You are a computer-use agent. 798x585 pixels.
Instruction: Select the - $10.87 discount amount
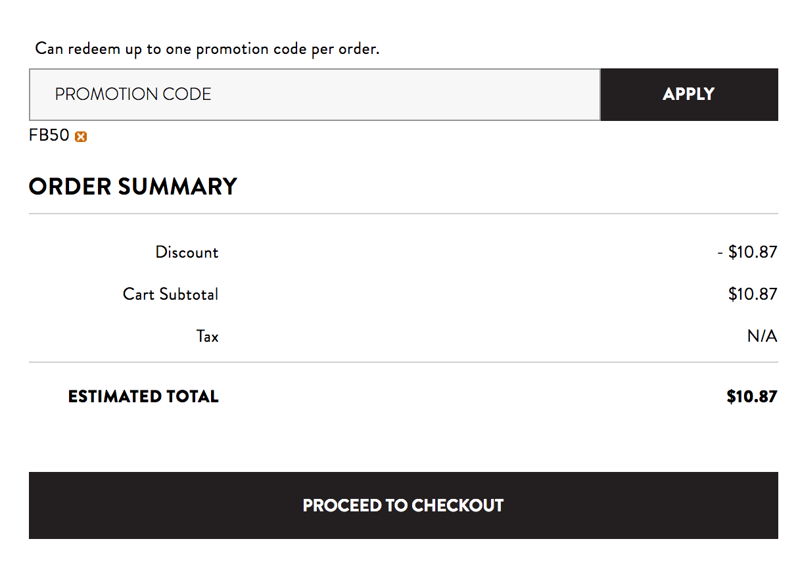747,252
